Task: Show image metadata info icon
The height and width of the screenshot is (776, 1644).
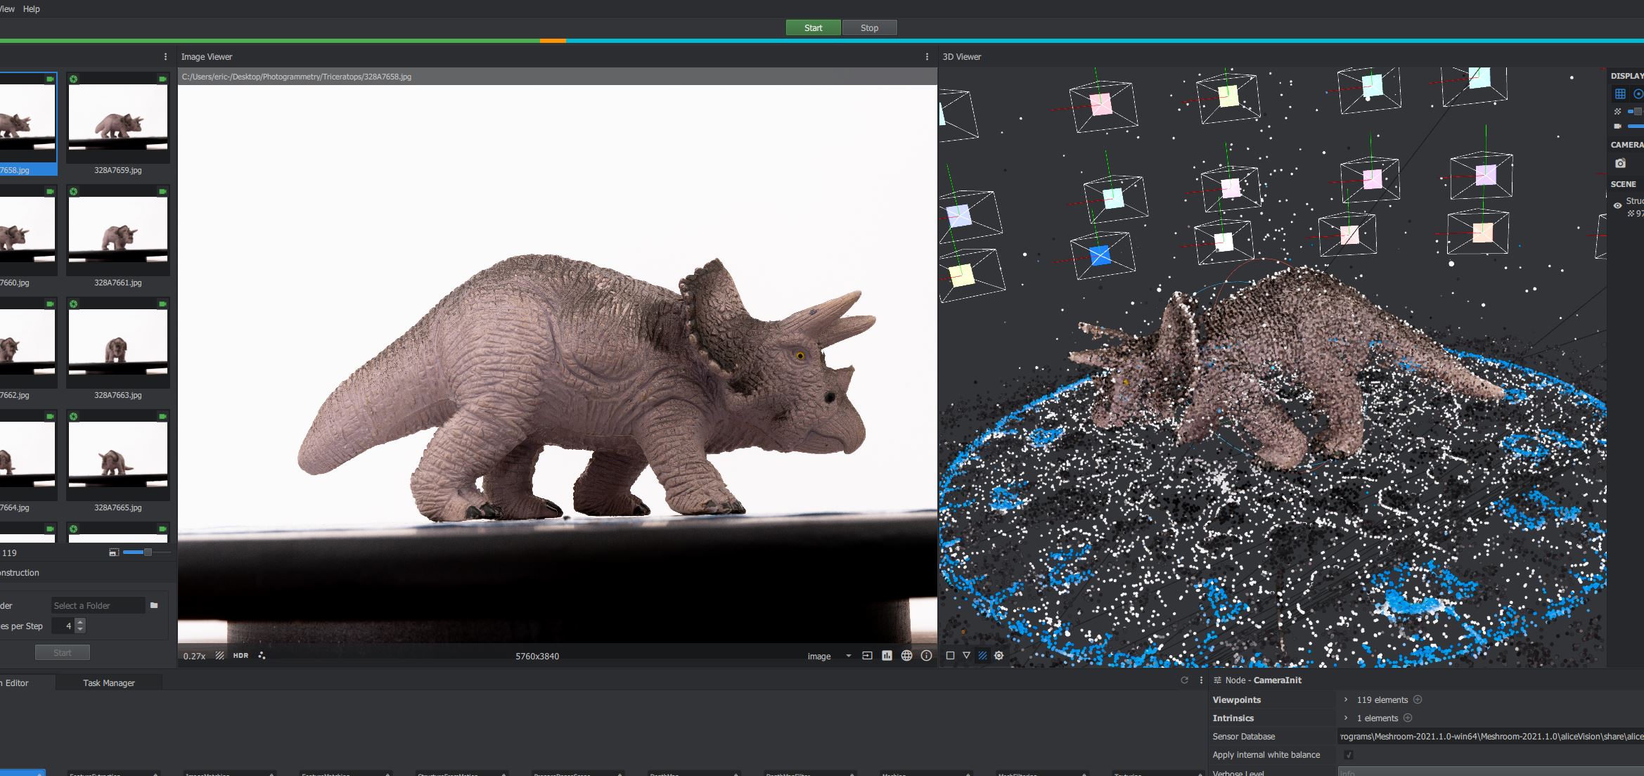Action: click(926, 655)
